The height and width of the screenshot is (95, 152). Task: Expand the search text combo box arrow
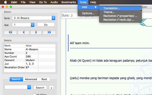coord(29,87)
